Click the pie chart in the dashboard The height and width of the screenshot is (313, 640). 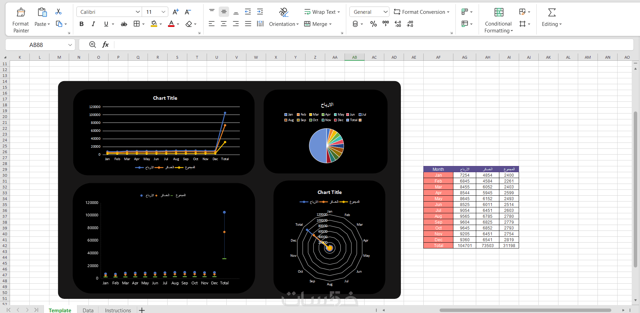coord(326,146)
